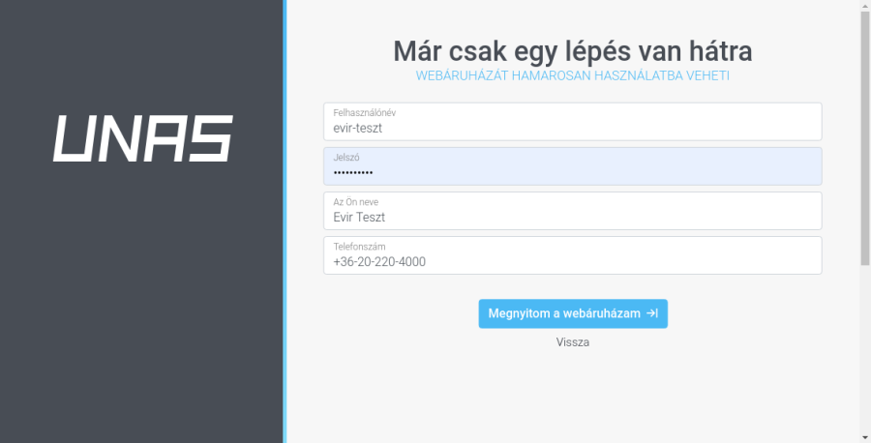Click the UNAS logo
This screenshot has height=443, width=871.
tap(142, 138)
